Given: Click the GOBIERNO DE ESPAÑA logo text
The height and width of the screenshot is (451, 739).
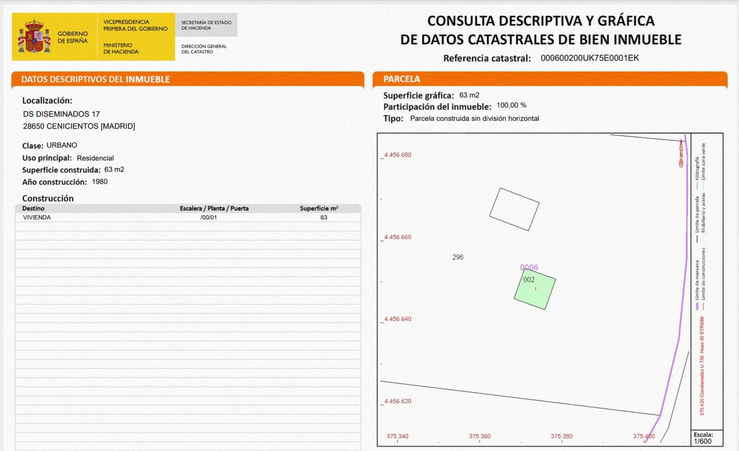Looking at the screenshot, I should click(73, 37).
